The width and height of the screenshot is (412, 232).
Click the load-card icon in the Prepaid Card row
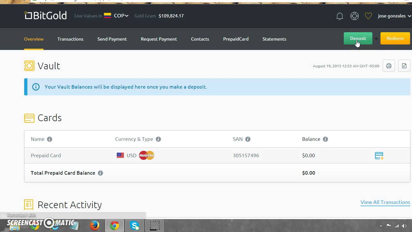click(x=379, y=156)
